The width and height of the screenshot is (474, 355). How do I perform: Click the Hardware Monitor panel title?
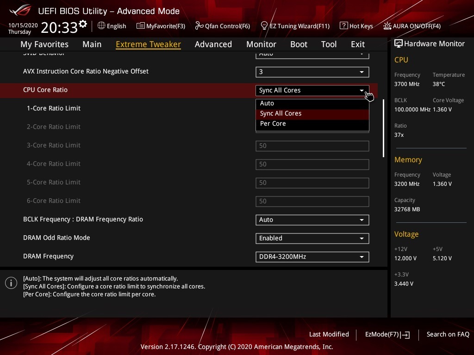434,44
